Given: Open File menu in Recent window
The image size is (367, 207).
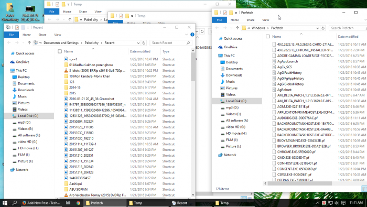Looking at the screenshot, I should point(11,35).
